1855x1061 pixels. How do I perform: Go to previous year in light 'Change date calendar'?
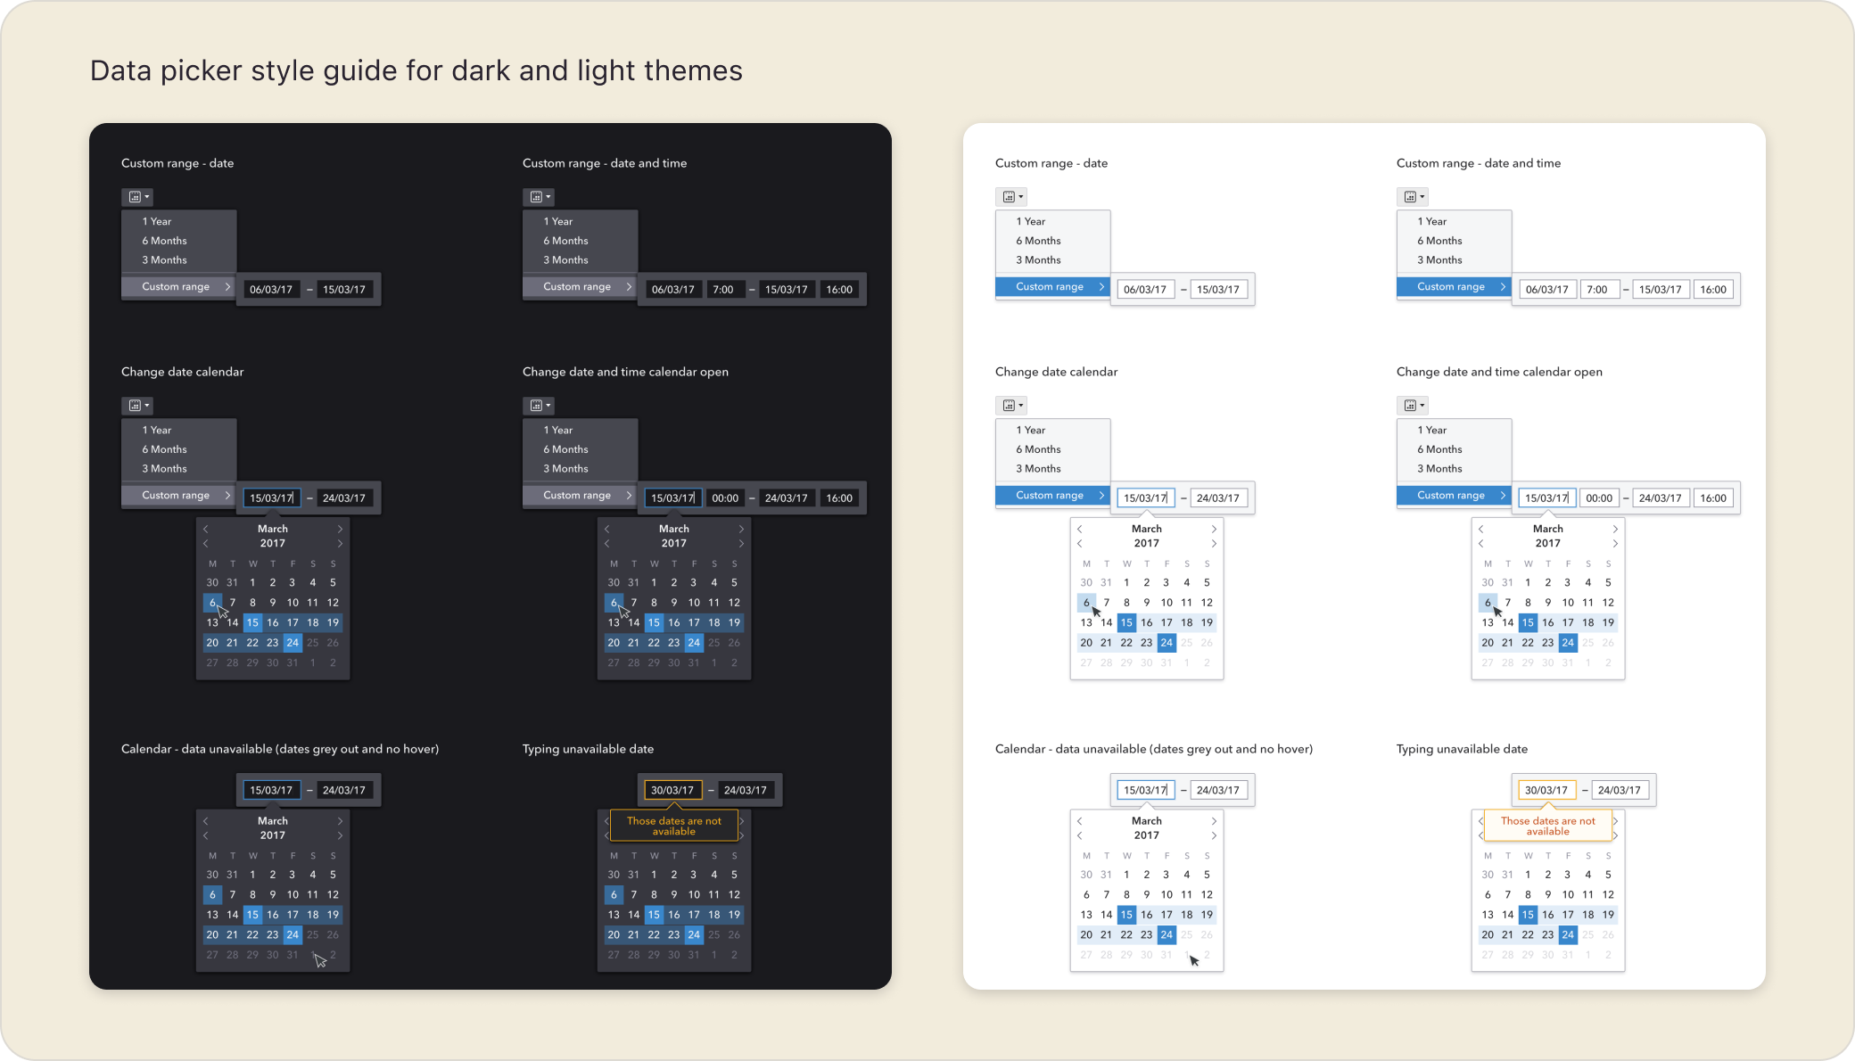tap(1079, 543)
